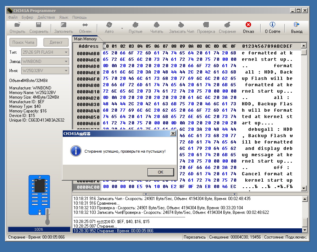Click the Выход (Exit) toolbar icon

tap(297, 25)
